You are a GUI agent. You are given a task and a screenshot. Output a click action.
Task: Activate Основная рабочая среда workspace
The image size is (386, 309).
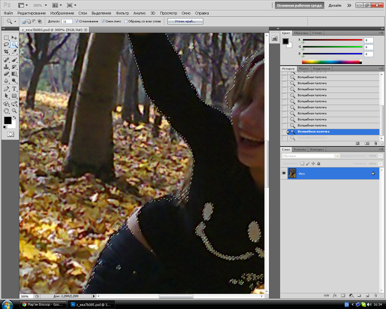(299, 5)
